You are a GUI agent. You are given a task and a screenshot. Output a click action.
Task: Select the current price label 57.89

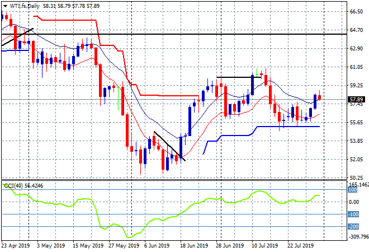pos(356,100)
